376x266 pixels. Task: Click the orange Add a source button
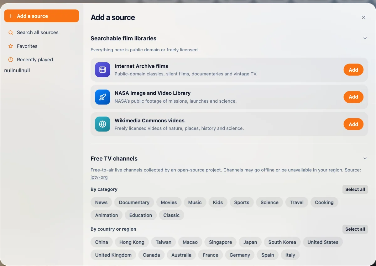pos(41,16)
